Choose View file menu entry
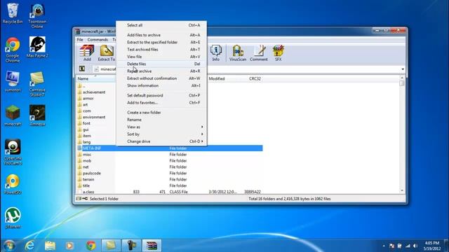Image resolution: width=449 pixels, height=252 pixels. click(162, 57)
